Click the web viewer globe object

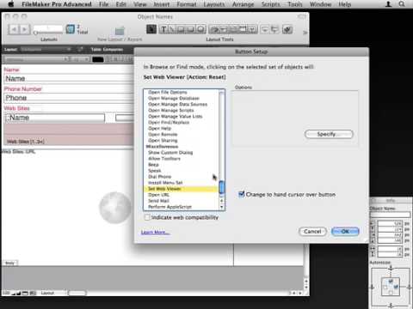coord(115,208)
